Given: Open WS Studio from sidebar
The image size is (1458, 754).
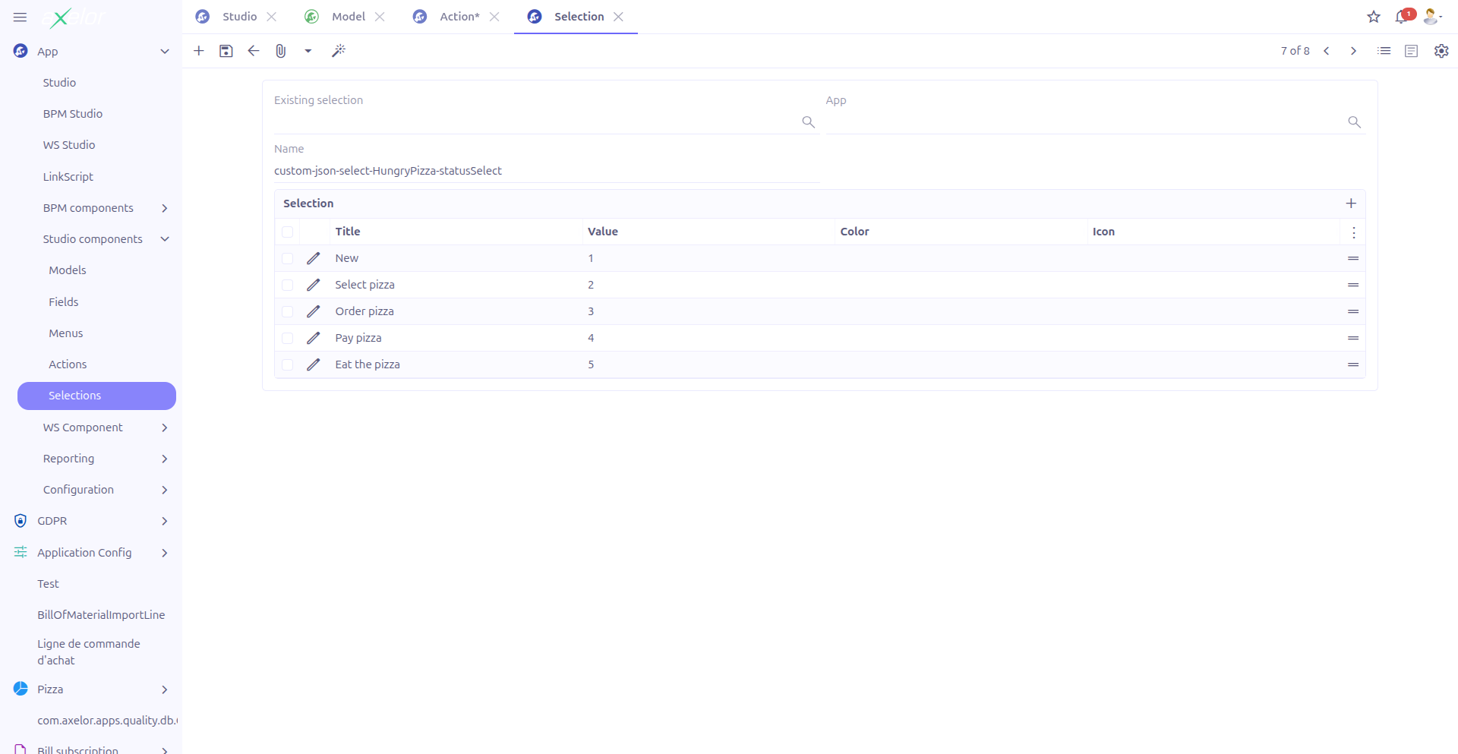Looking at the screenshot, I should [x=69, y=145].
